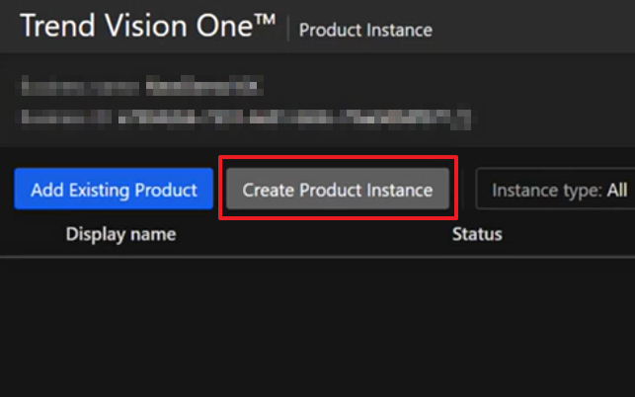Click the Add Existing Product button
Viewport: 635px width, 397px height.
click(x=114, y=190)
